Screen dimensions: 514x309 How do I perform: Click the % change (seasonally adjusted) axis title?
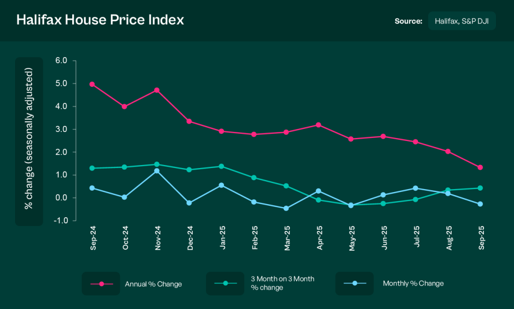coord(29,141)
